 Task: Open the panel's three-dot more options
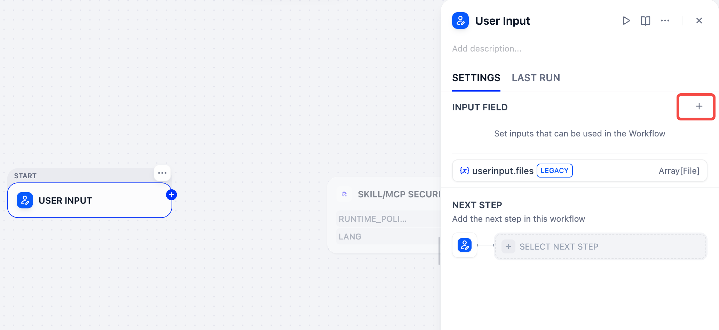pos(665,21)
